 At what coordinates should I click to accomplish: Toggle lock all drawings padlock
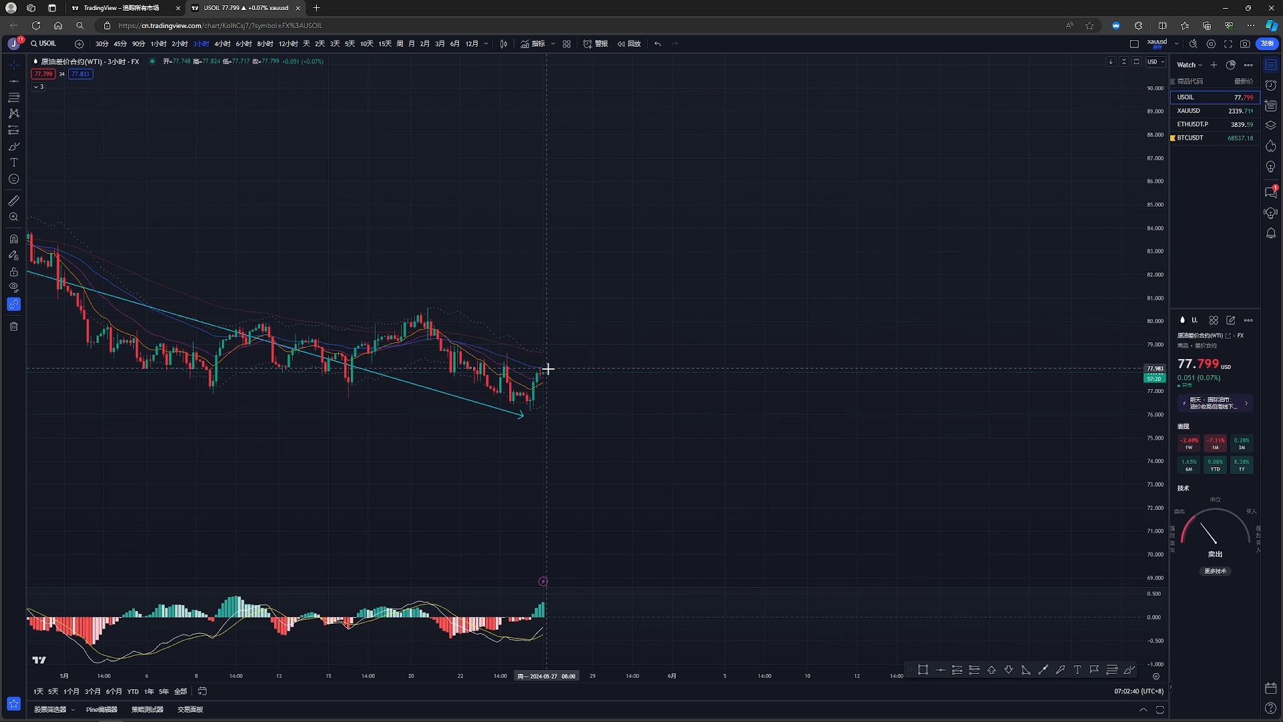point(13,271)
